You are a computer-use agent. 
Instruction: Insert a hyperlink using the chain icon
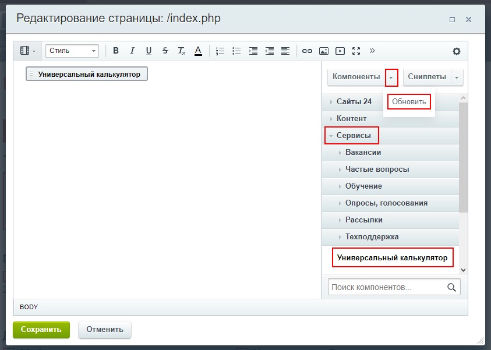point(308,51)
